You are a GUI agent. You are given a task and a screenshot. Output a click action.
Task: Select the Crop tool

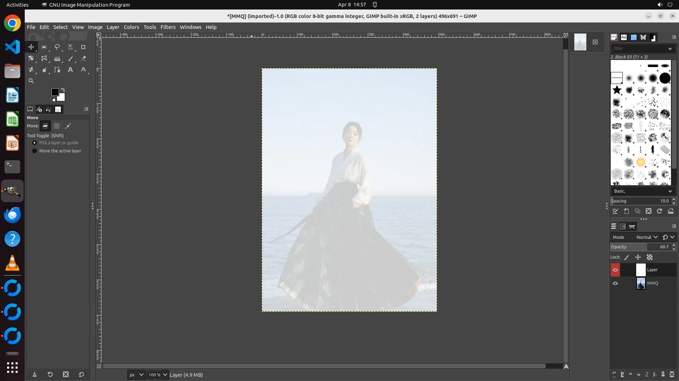pos(83,47)
